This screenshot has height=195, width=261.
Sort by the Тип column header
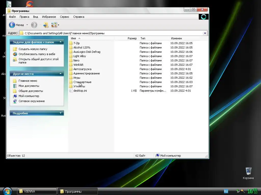pos(153,38)
